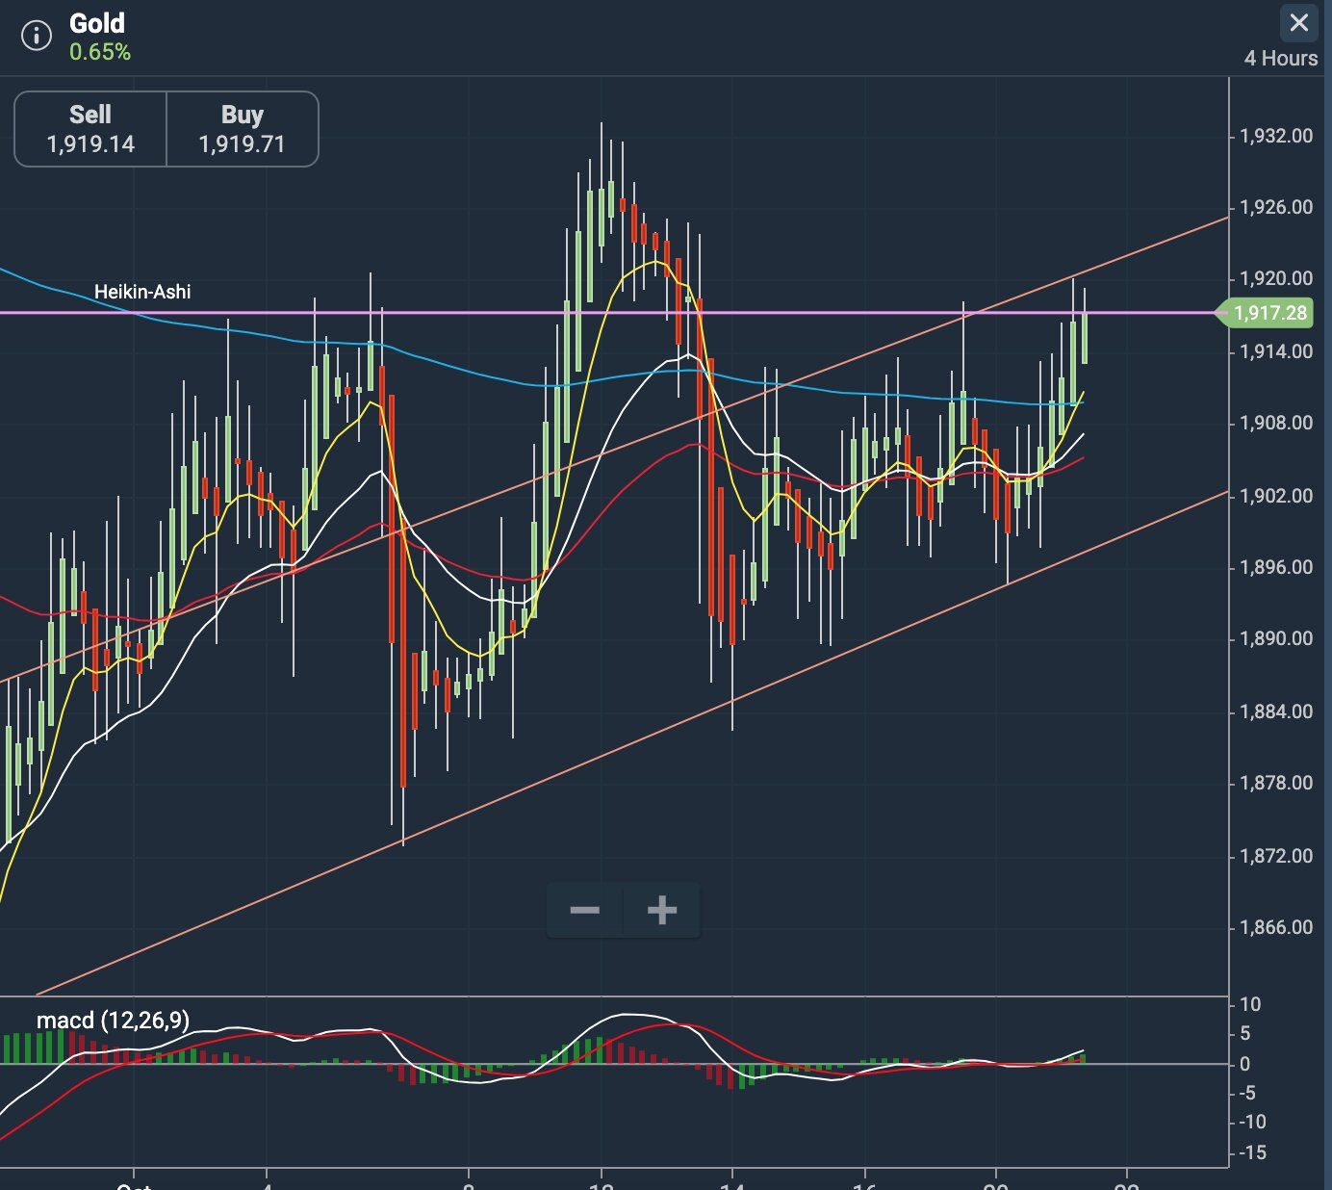The height and width of the screenshot is (1190, 1332).
Task: Select the Heikin-Ashi chart label
Action: coord(142,292)
